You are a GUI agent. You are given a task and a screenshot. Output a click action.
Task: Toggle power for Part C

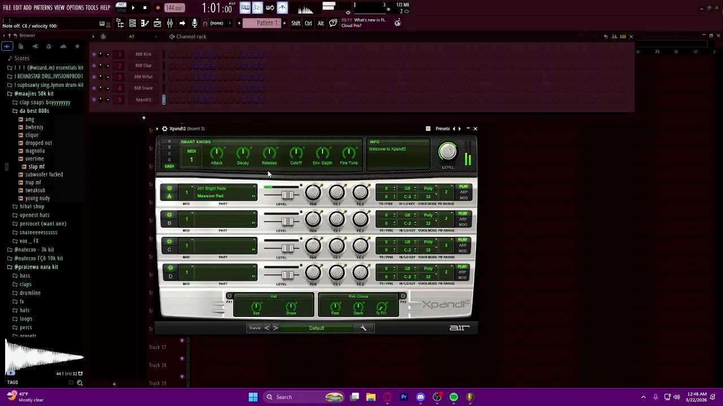169,241
